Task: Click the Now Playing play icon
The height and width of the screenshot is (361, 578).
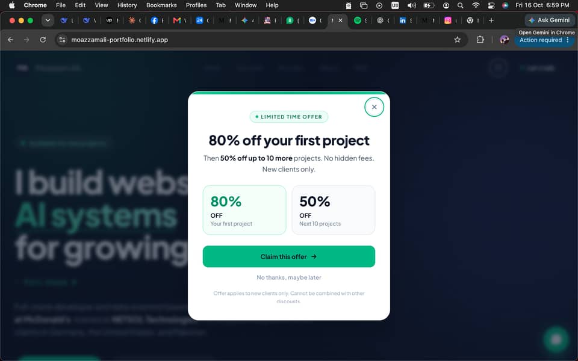Action: pyautogui.click(x=379, y=5)
